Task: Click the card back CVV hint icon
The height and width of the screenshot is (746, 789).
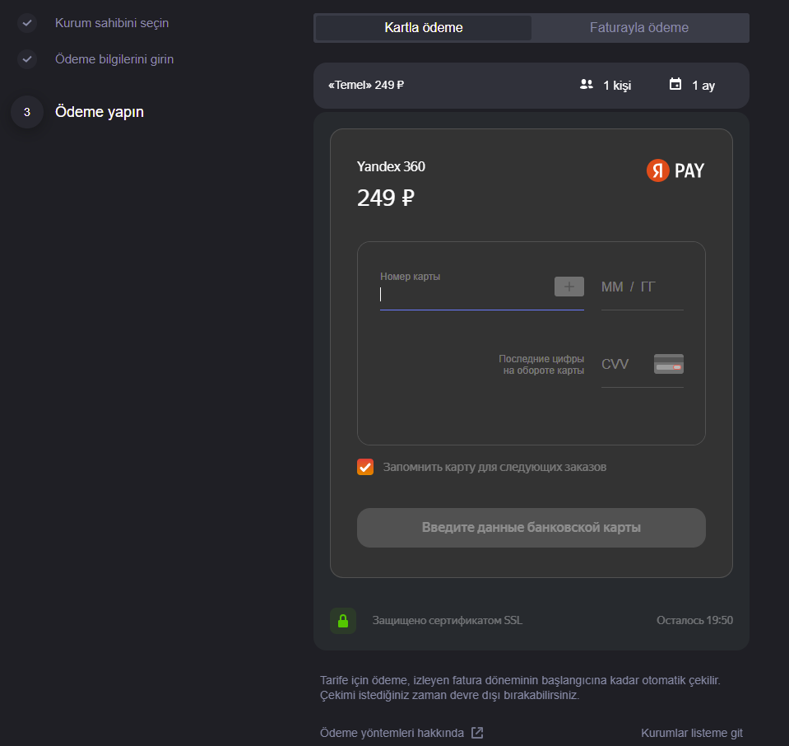Action: click(x=669, y=364)
